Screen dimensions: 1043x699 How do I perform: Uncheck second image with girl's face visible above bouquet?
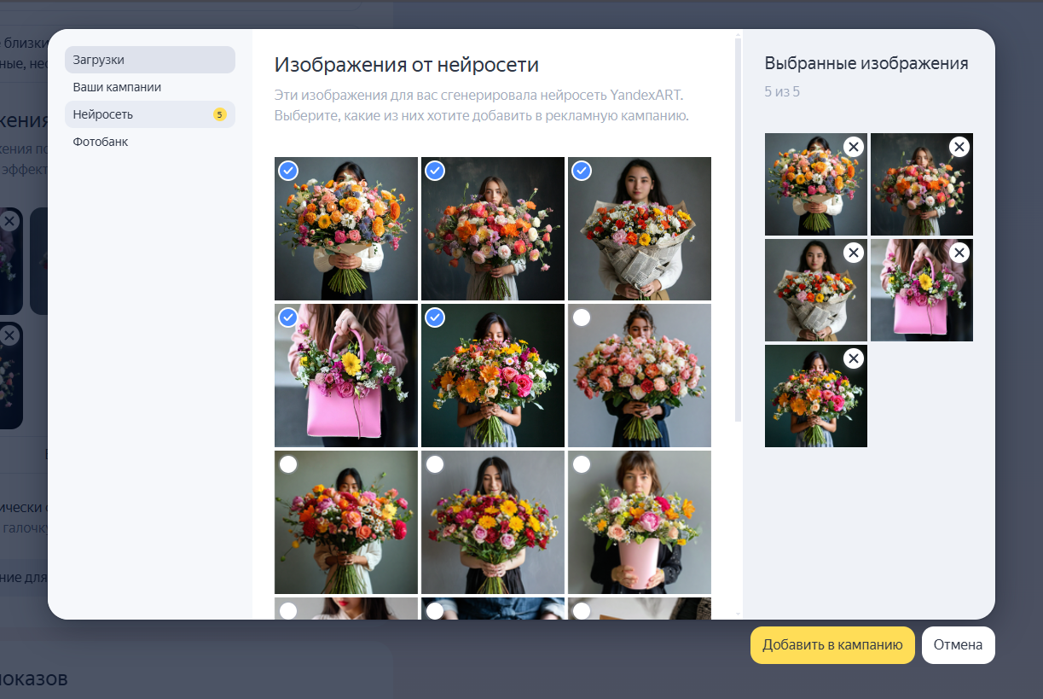tap(435, 171)
